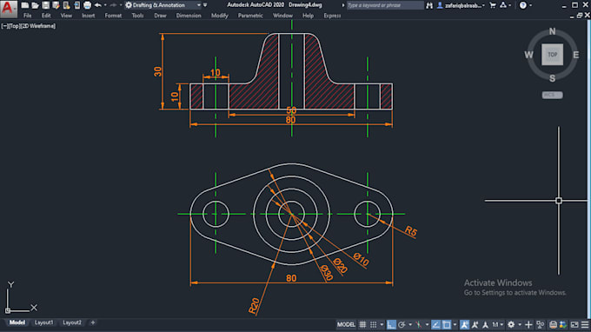Switch to the Layout2 tab

point(72,322)
